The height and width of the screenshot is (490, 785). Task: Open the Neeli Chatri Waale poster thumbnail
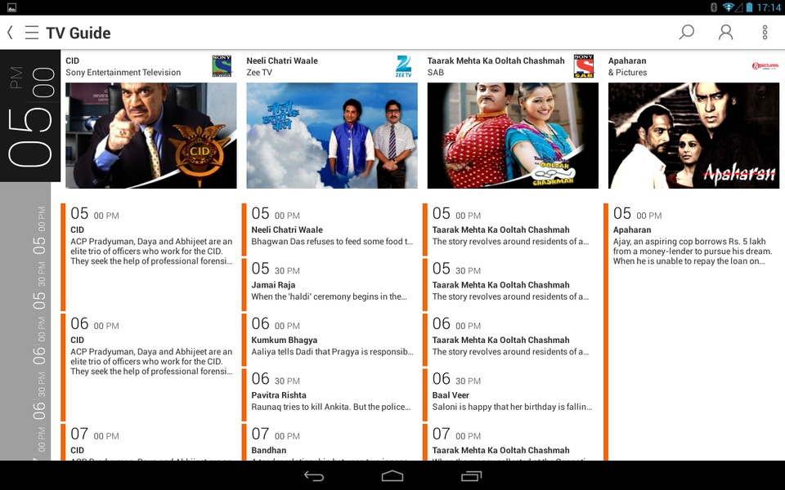click(x=332, y=136)
